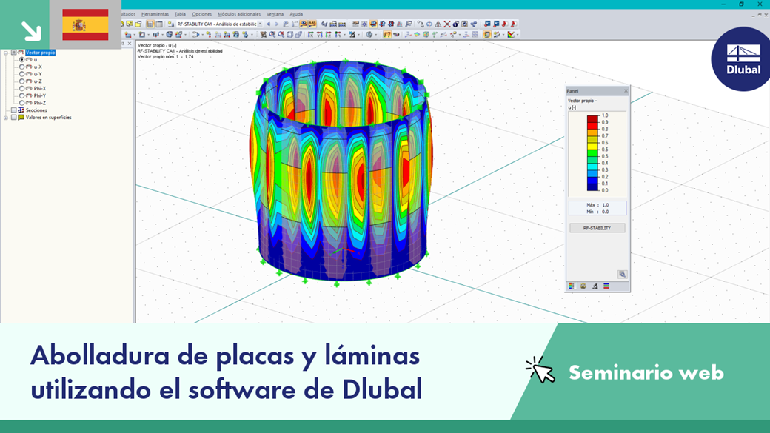Open the Módulos adicionales menu
The height and width of the screenshot is (433, 770).
[x=239, y=14]
